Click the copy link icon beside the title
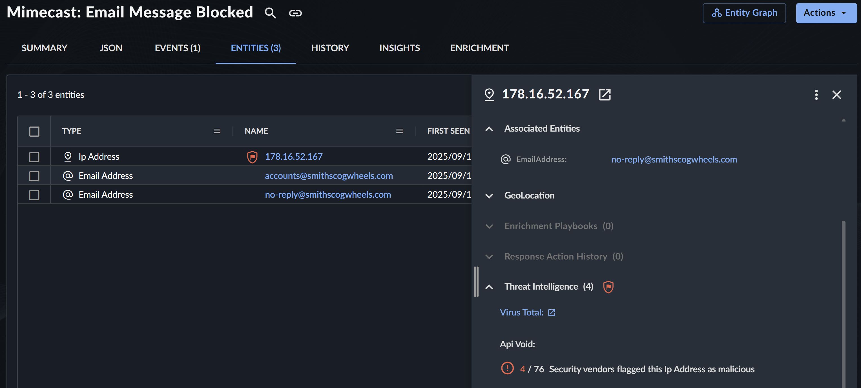Screen dimensions: 861x388 295,13
